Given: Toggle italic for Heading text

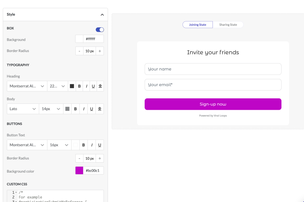Looking at the screenshot, I should (86, 86).
